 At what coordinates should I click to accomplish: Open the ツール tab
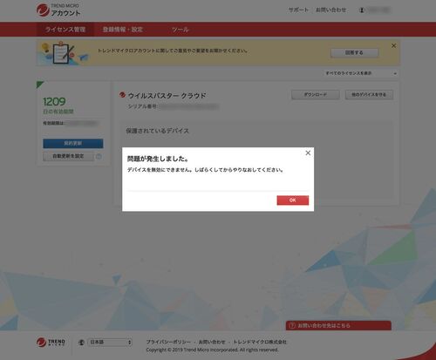pyautogui.click(x=181, y=30)
